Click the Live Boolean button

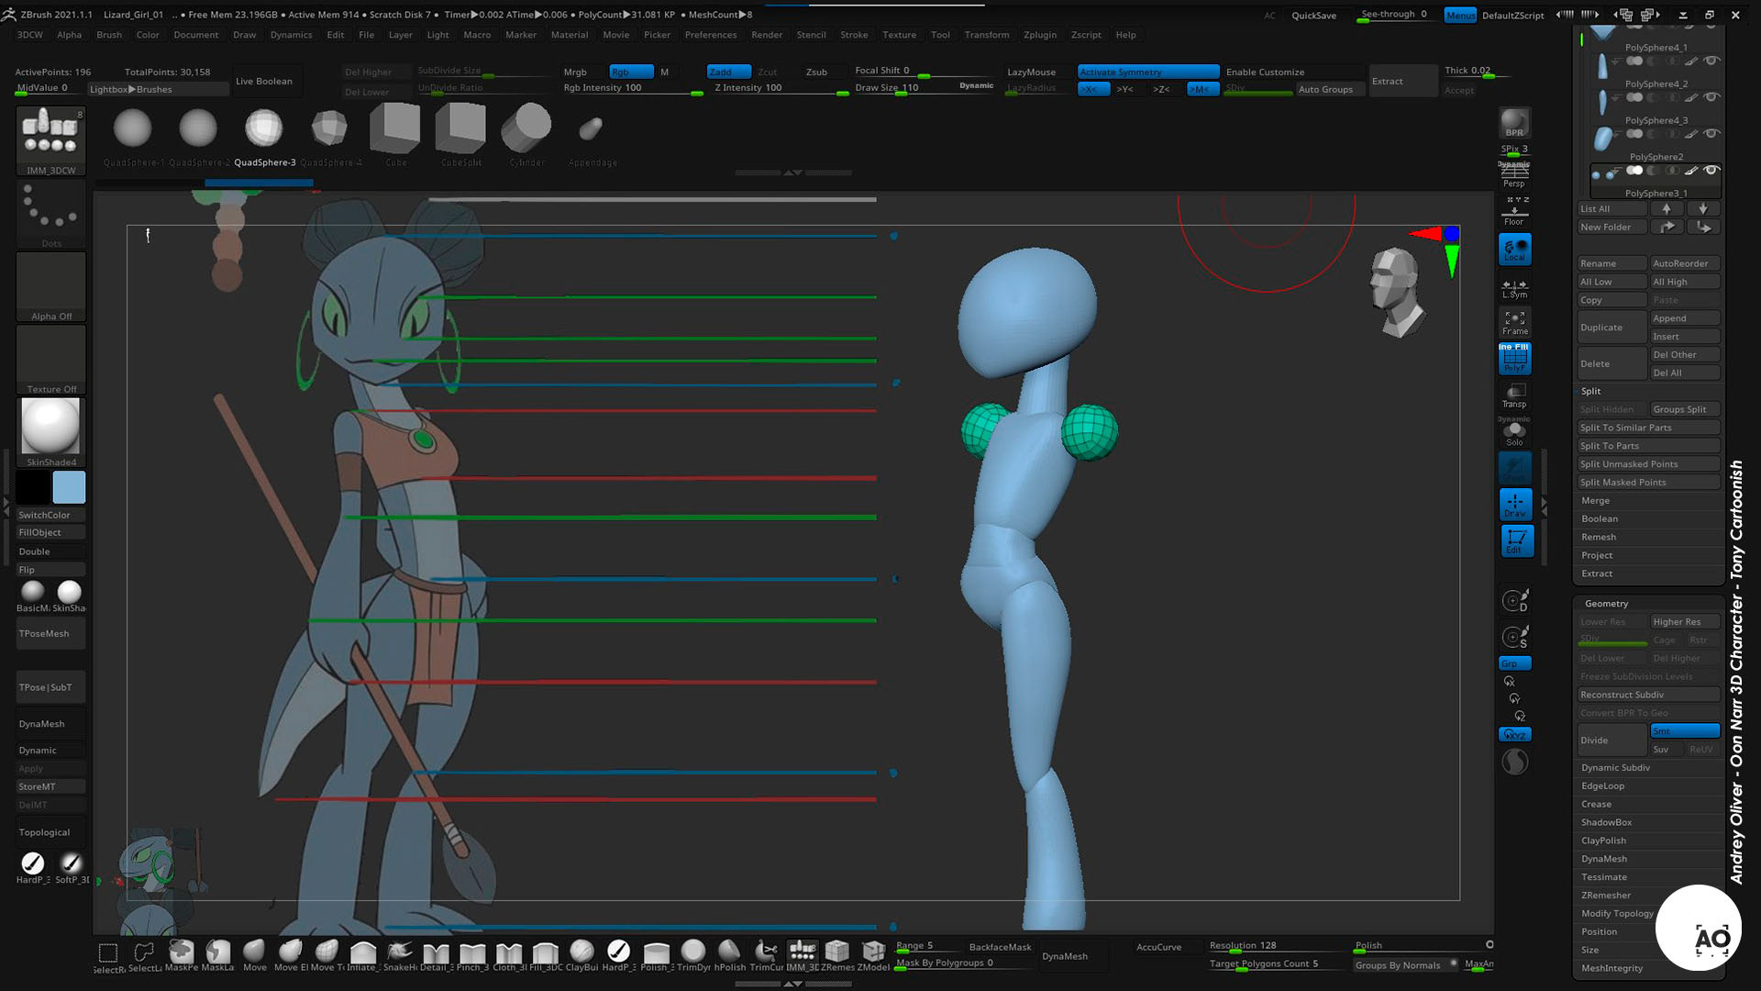coord(264,82)
